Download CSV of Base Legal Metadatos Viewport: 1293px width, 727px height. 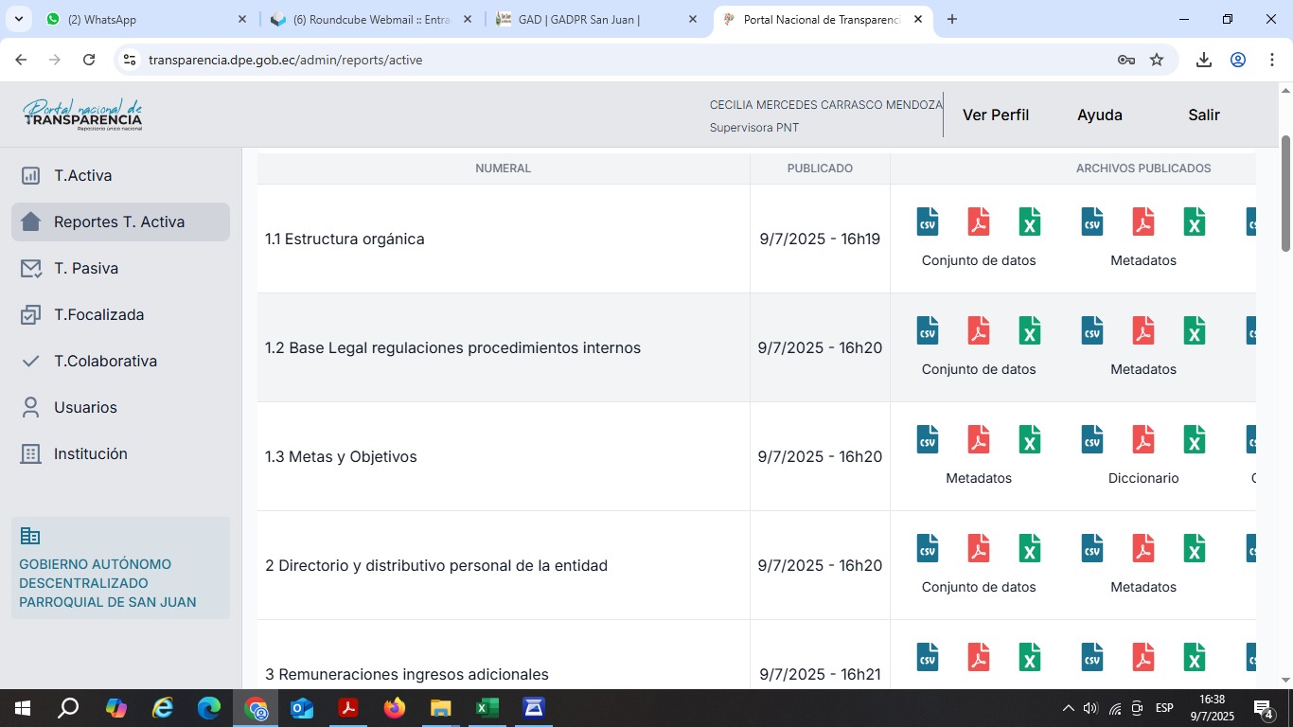1092,330
